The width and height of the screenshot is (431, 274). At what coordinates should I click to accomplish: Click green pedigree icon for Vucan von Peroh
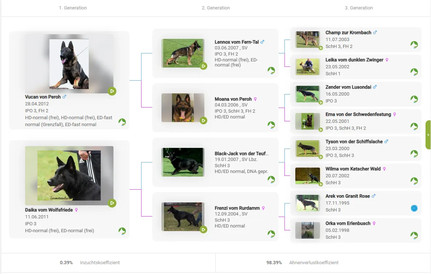(122, 122)
